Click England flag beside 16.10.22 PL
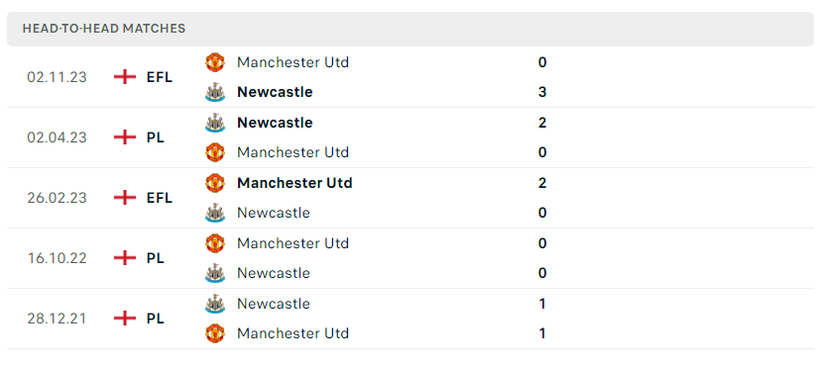 click(x=125, y=258)
